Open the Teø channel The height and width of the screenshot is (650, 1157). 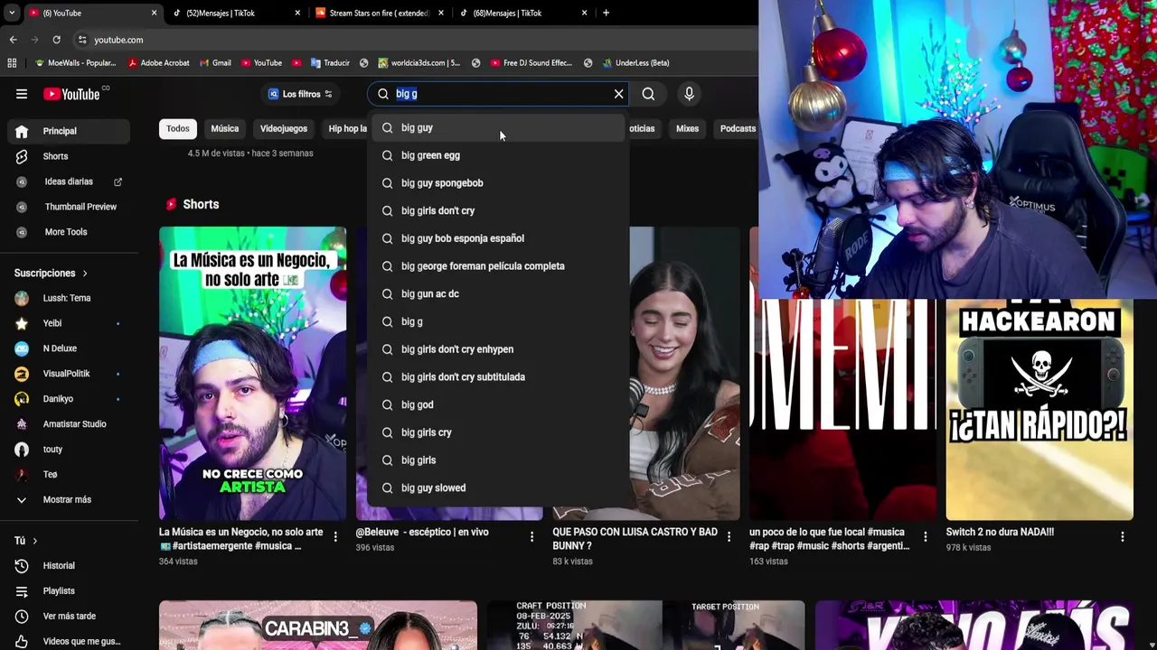[69, 475]
